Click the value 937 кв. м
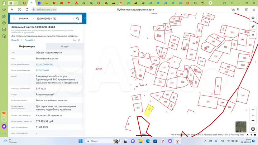 [41, 89]
